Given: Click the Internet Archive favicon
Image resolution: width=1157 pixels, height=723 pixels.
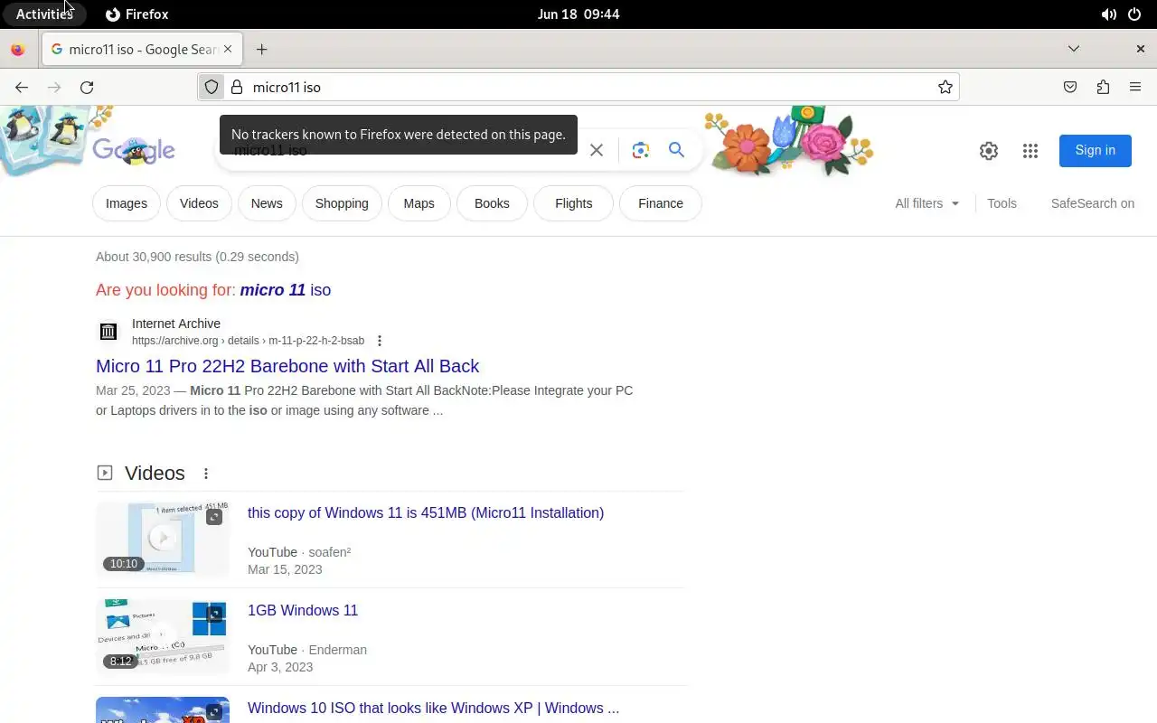Looking at the screenshot, I should tap(108, 332).
